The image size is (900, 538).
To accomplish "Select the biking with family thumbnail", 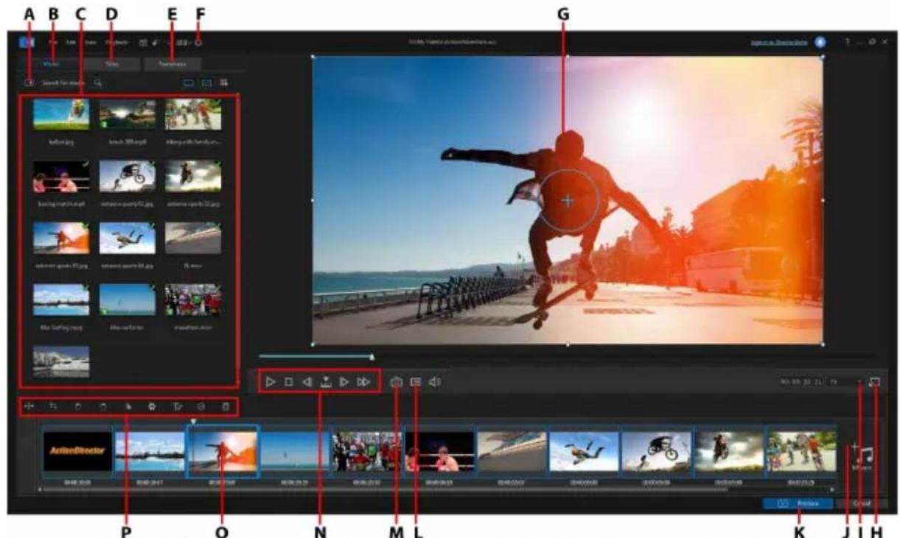I will 193,115.
